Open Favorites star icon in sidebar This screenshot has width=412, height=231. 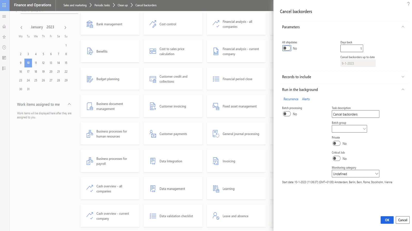[x=4, y=37]
